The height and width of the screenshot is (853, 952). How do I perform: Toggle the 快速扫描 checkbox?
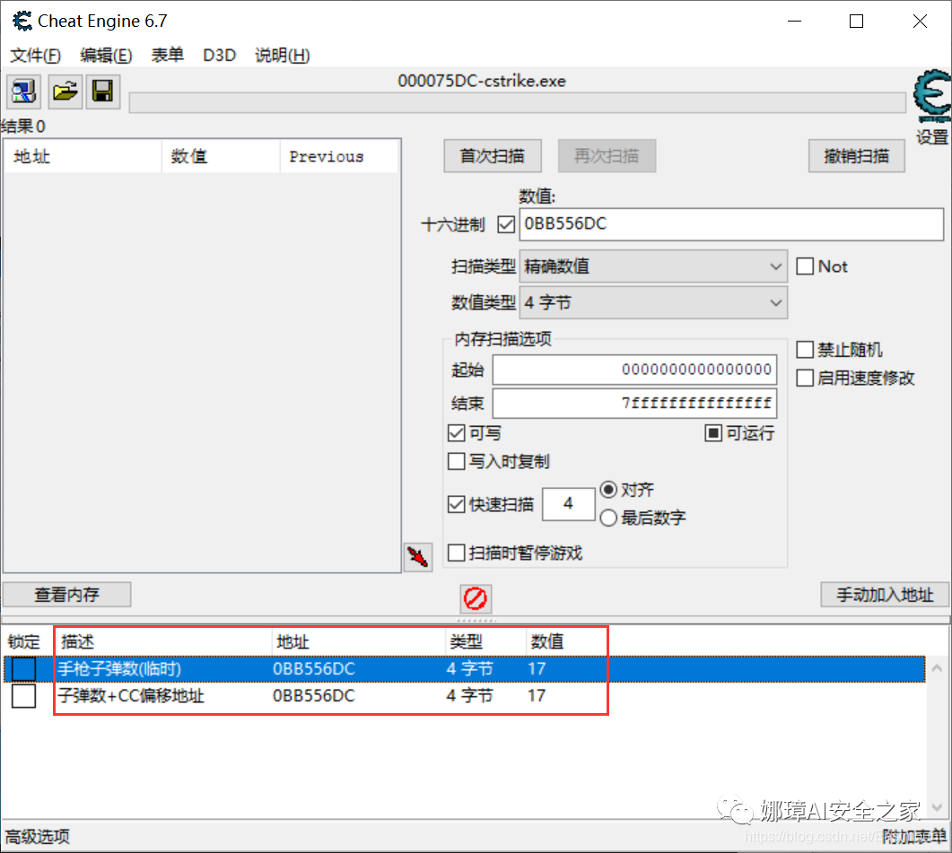(x=456, y=504)
